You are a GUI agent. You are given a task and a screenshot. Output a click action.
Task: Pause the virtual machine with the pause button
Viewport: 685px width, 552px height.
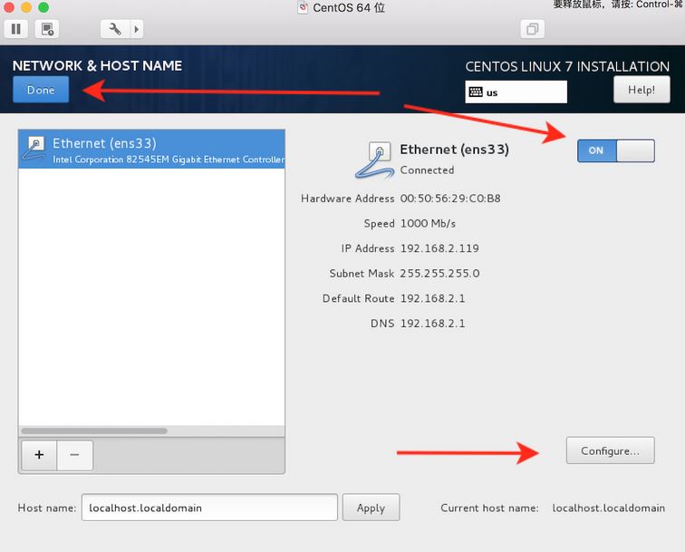click(x=16, y=29)
